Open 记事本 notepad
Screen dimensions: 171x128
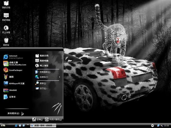10,97
